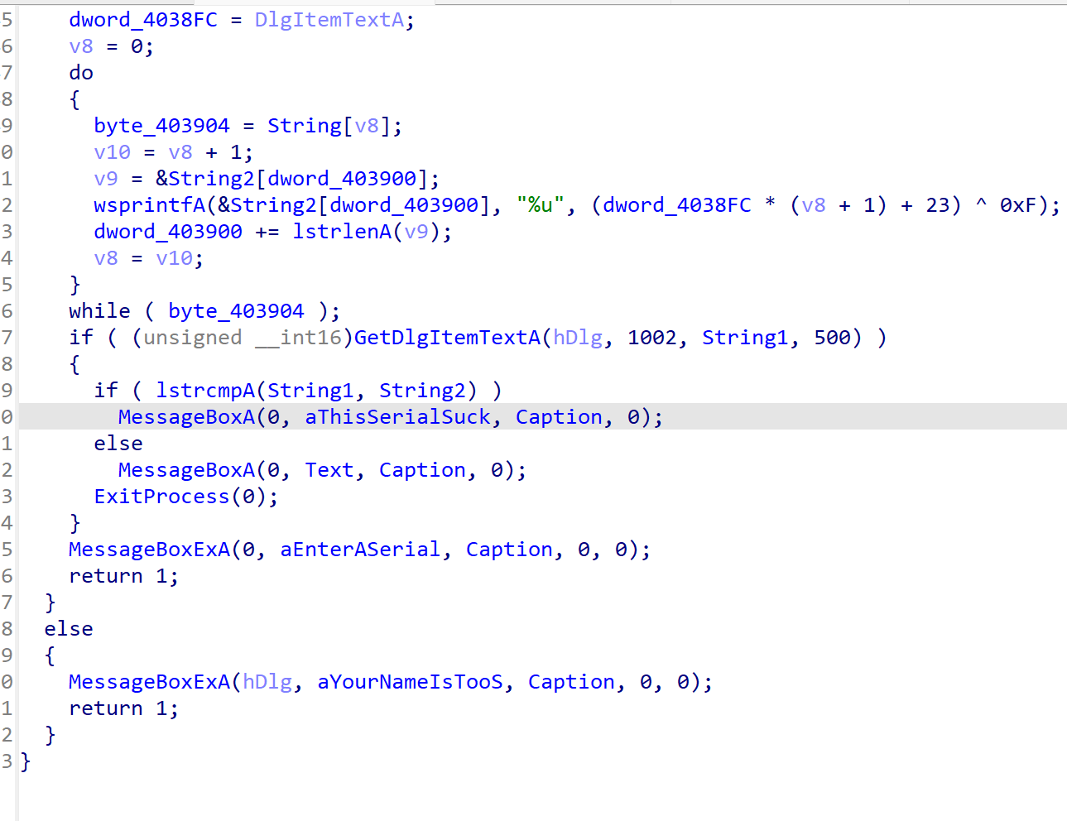Select the 'do' keyword
Screen dimensions: 1067x821
[x=81, y=73]
